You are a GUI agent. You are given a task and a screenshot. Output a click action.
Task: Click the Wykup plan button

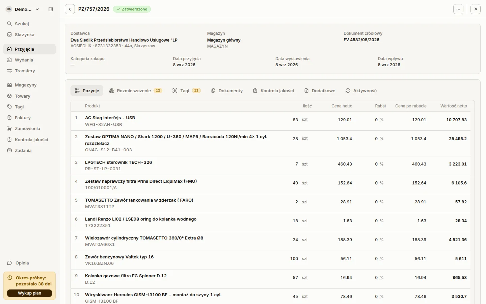click(29, 293)
